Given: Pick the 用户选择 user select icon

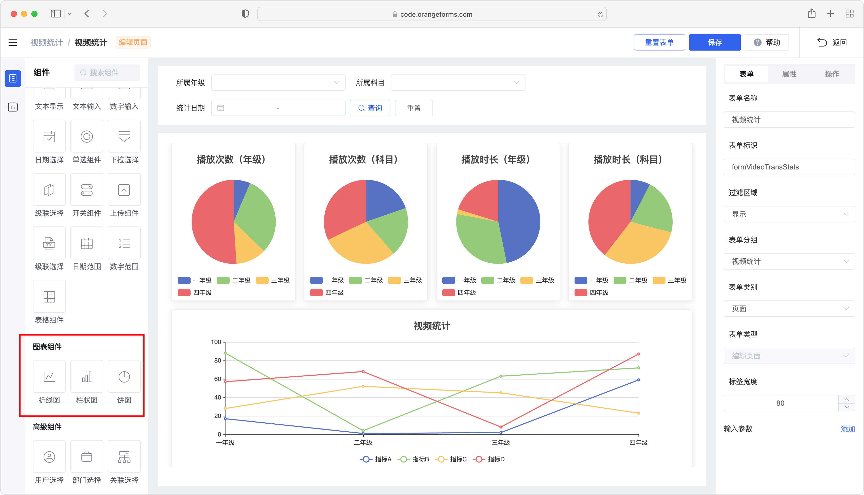Looking at the screenshot, I should pyautogui.click(x=49, y=456).
